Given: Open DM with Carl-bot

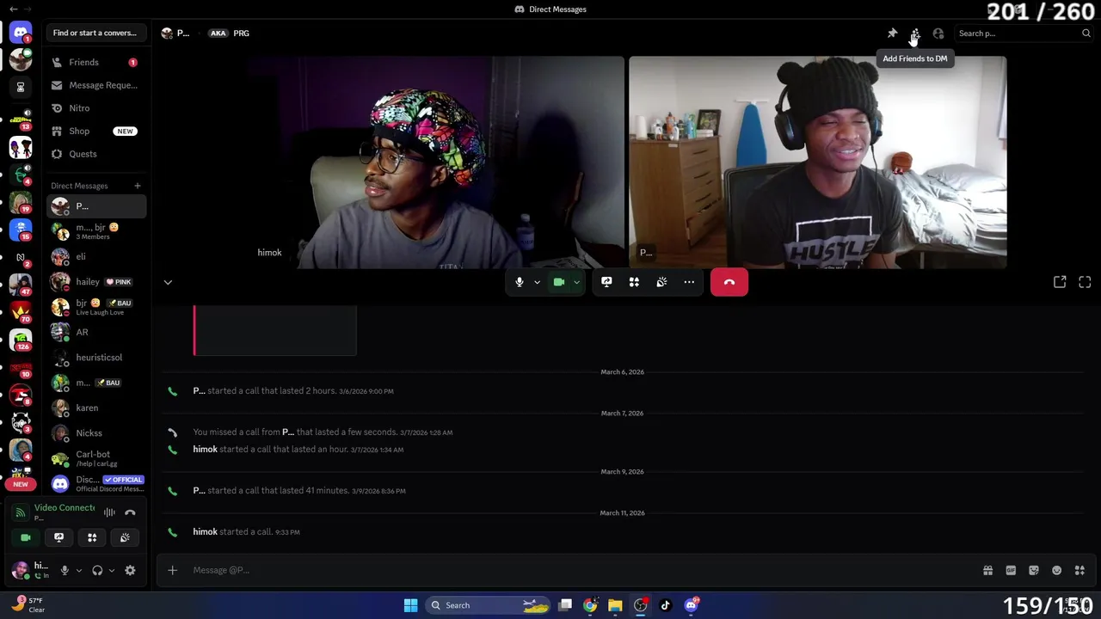Looking at the screenshot, I should (x=95, y=458).
